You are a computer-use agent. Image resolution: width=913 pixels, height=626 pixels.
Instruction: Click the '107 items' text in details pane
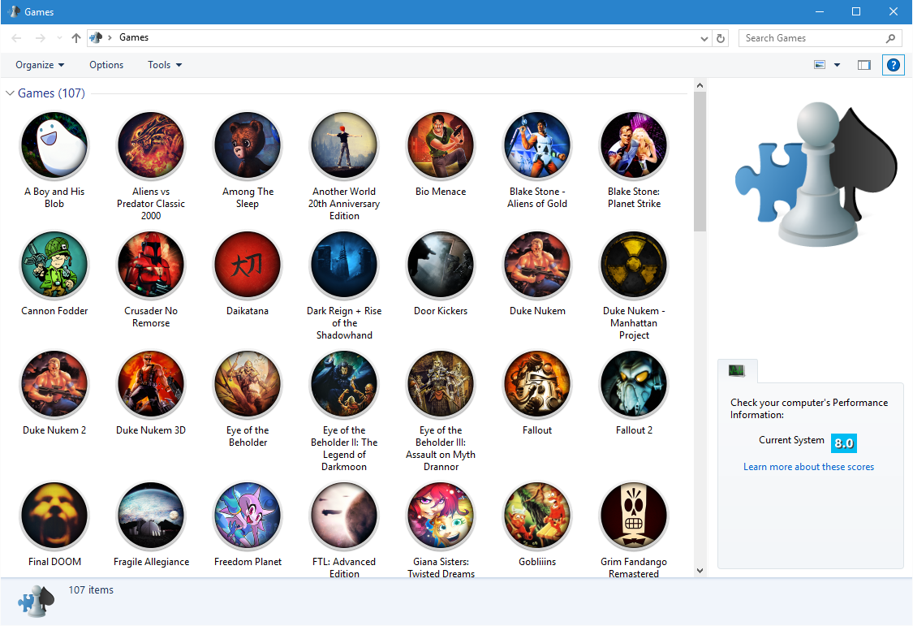coord(91,590)
